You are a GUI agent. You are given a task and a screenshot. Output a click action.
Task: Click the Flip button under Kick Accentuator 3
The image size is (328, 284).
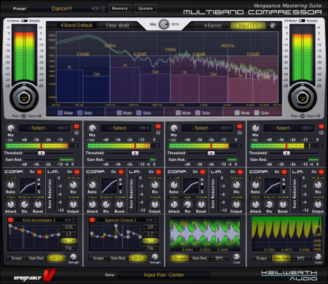69,247
